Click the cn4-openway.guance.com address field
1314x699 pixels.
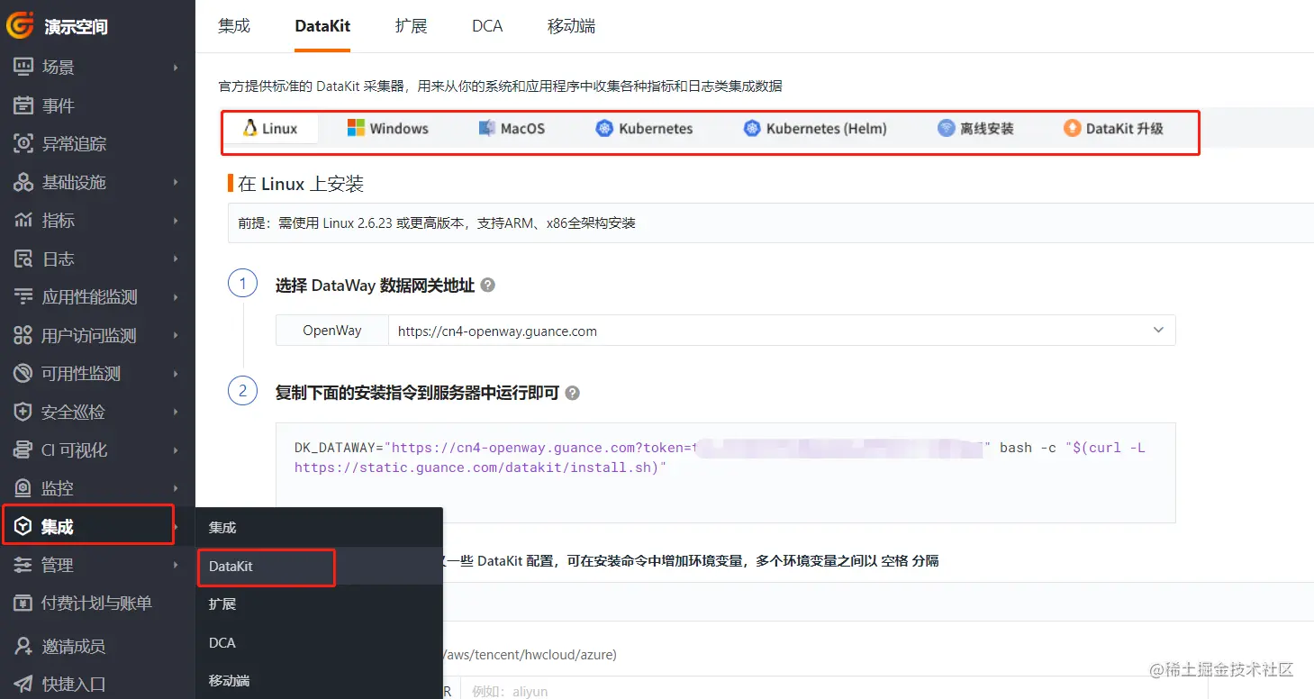[781, 331]
